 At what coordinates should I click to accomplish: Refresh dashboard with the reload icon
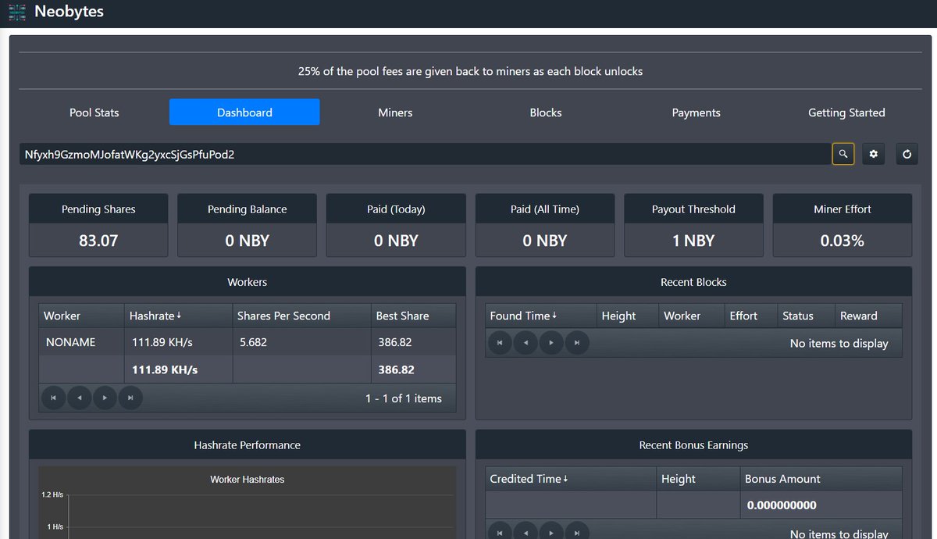pyautogui.click(x=907, y=155)
